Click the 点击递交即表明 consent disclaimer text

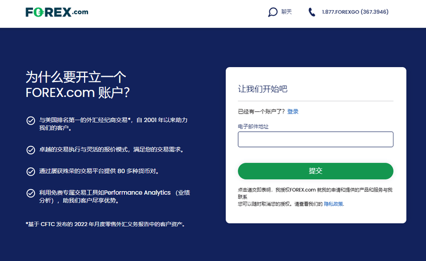[x=315, y=193]
